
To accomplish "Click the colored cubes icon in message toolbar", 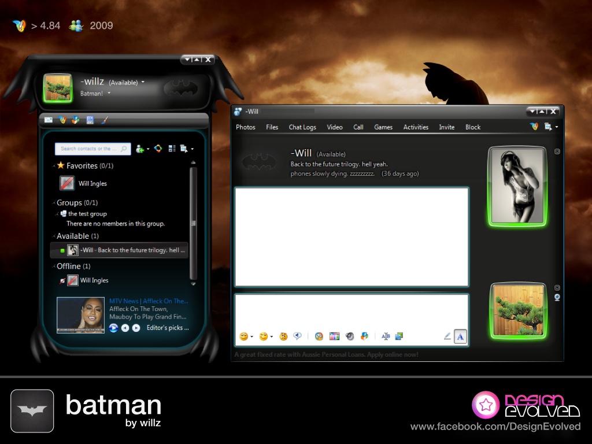I will (364, 336).
